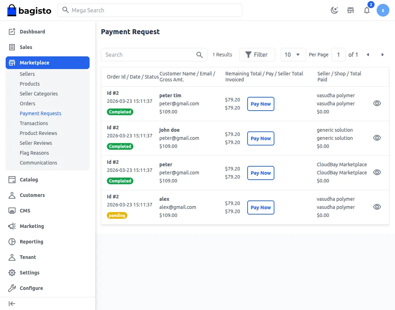Open the Settings menu in sidebar
Viewport: 395px width, 310px height.
(30, 273)
